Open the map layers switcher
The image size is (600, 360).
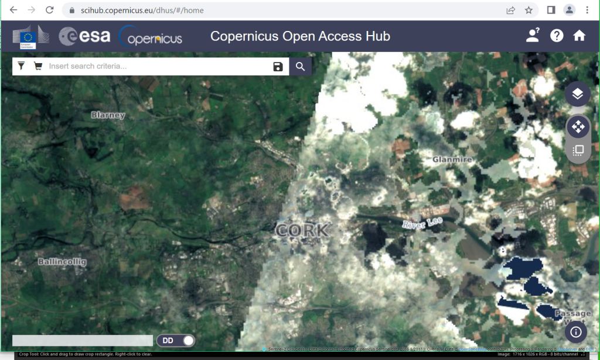point(578,94)
